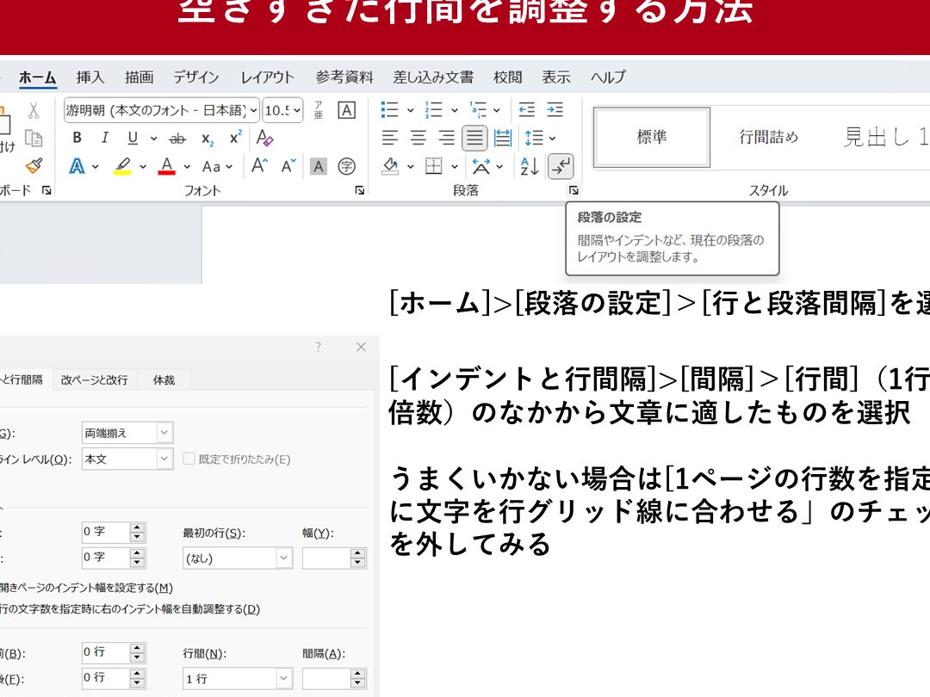This screenshot has width=930, height=697.
Task: Toggle subscript formatting
Action: pyautogui.click(x=207, y=139)
